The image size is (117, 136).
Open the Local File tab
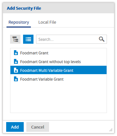47,22
